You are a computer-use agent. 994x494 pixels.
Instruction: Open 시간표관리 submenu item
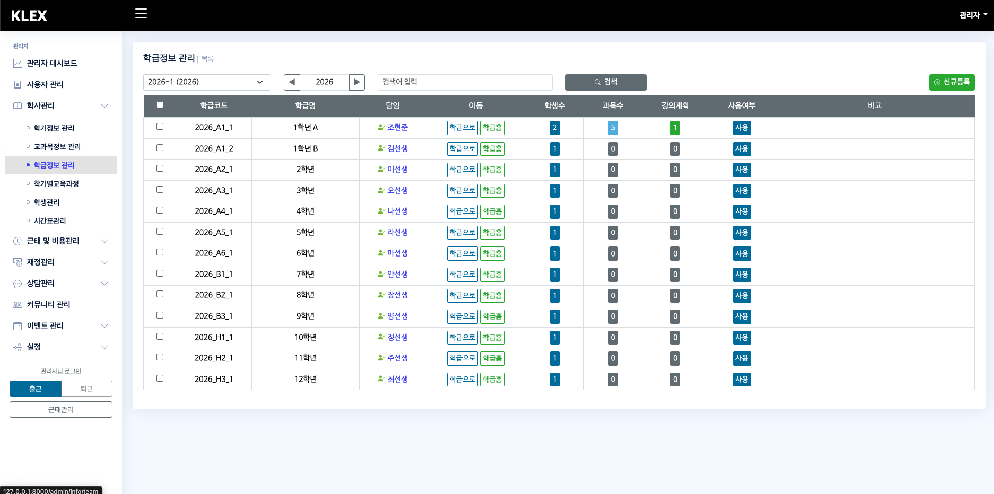(x=50, y=221)
